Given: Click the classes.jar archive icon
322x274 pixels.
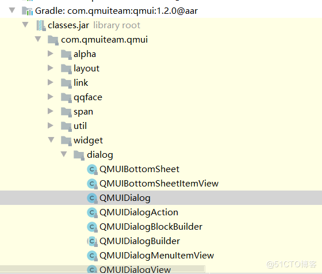Looking at the screenshot, I should click(41, 25).
